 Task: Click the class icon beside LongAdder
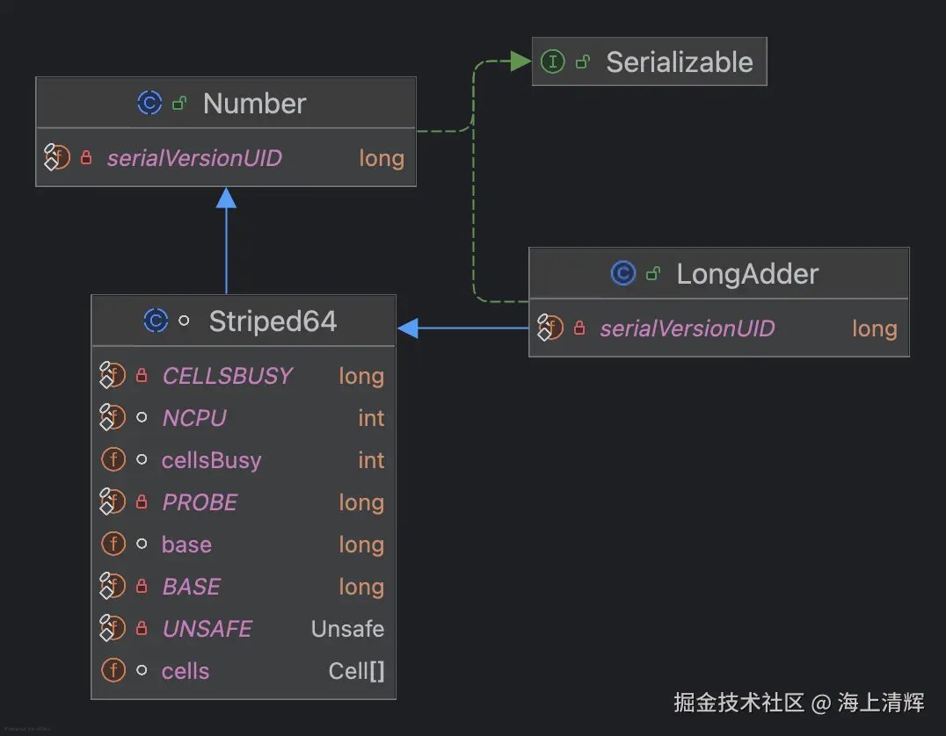(622, 273)
